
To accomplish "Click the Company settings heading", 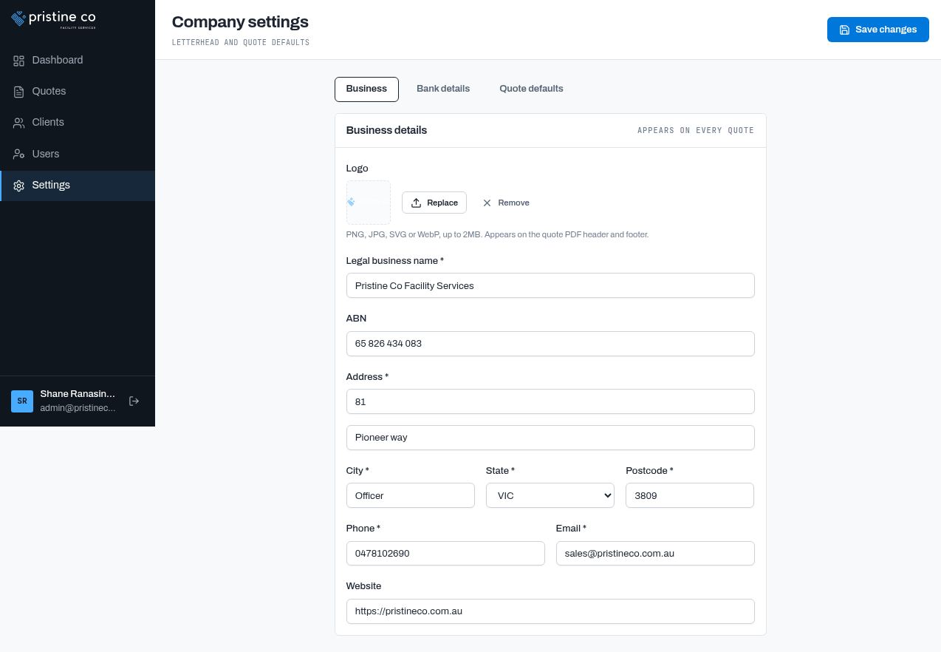I will pyautogui.click(x=240, y=21).
